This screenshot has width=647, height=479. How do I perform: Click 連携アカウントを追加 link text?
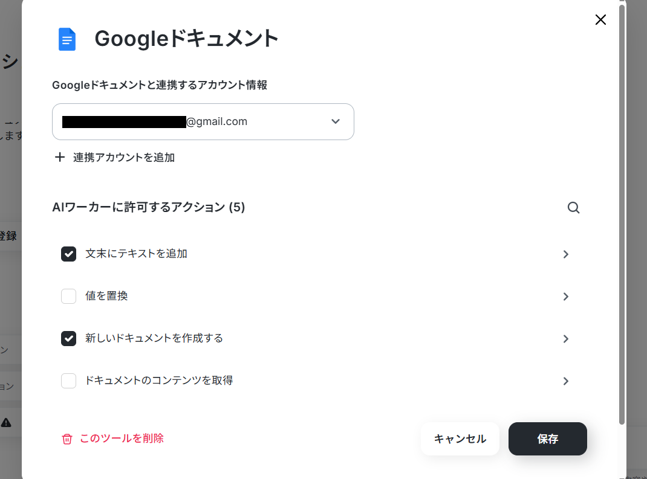(x=124, y=158)
